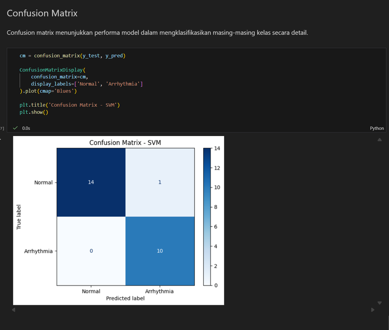Click the output scroll up arrow

pyautogui.click(x=379, y=140)
